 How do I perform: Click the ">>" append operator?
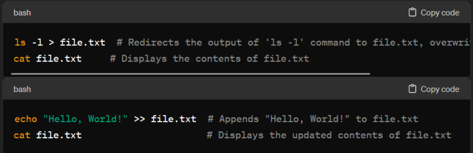140,120
